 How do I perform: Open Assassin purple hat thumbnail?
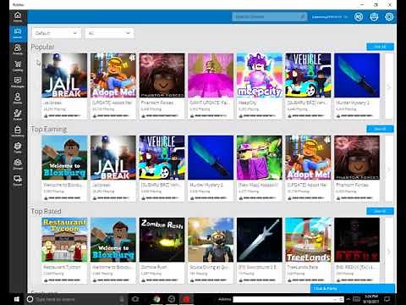[260, 158]
